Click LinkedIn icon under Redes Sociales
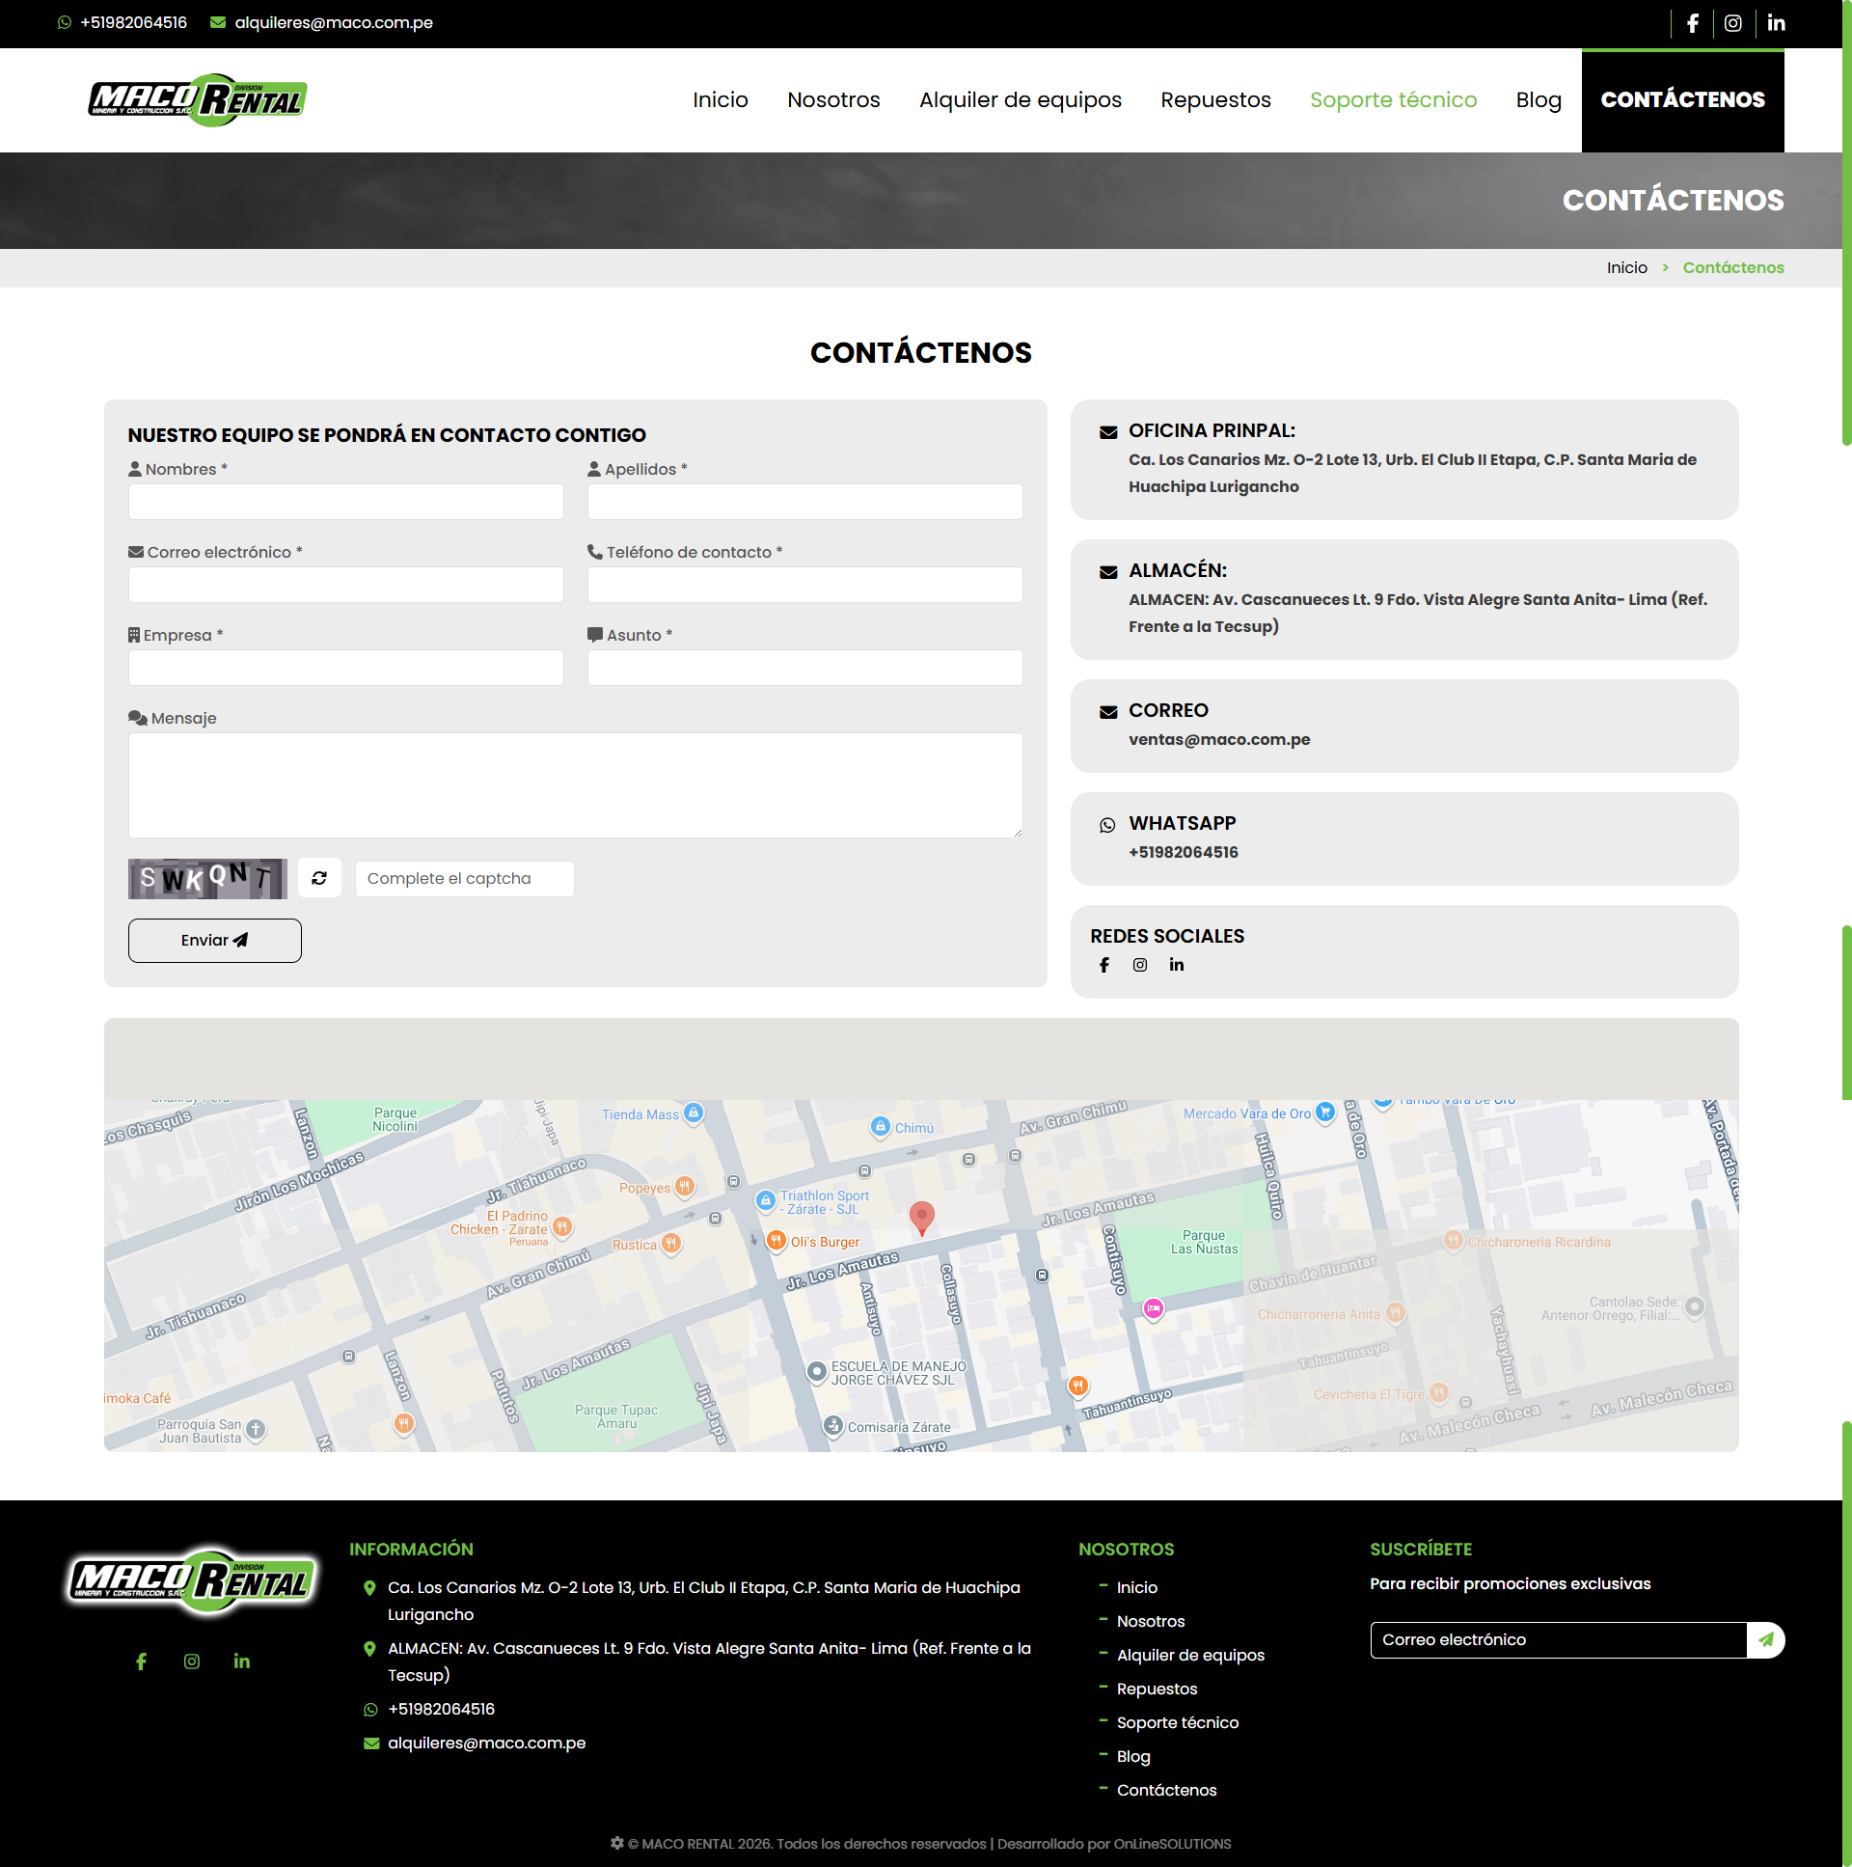1852x1867 pixels. 1176,965
